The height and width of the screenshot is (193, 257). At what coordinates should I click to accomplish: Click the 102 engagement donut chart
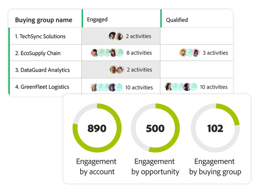click(x=215, y=128)
